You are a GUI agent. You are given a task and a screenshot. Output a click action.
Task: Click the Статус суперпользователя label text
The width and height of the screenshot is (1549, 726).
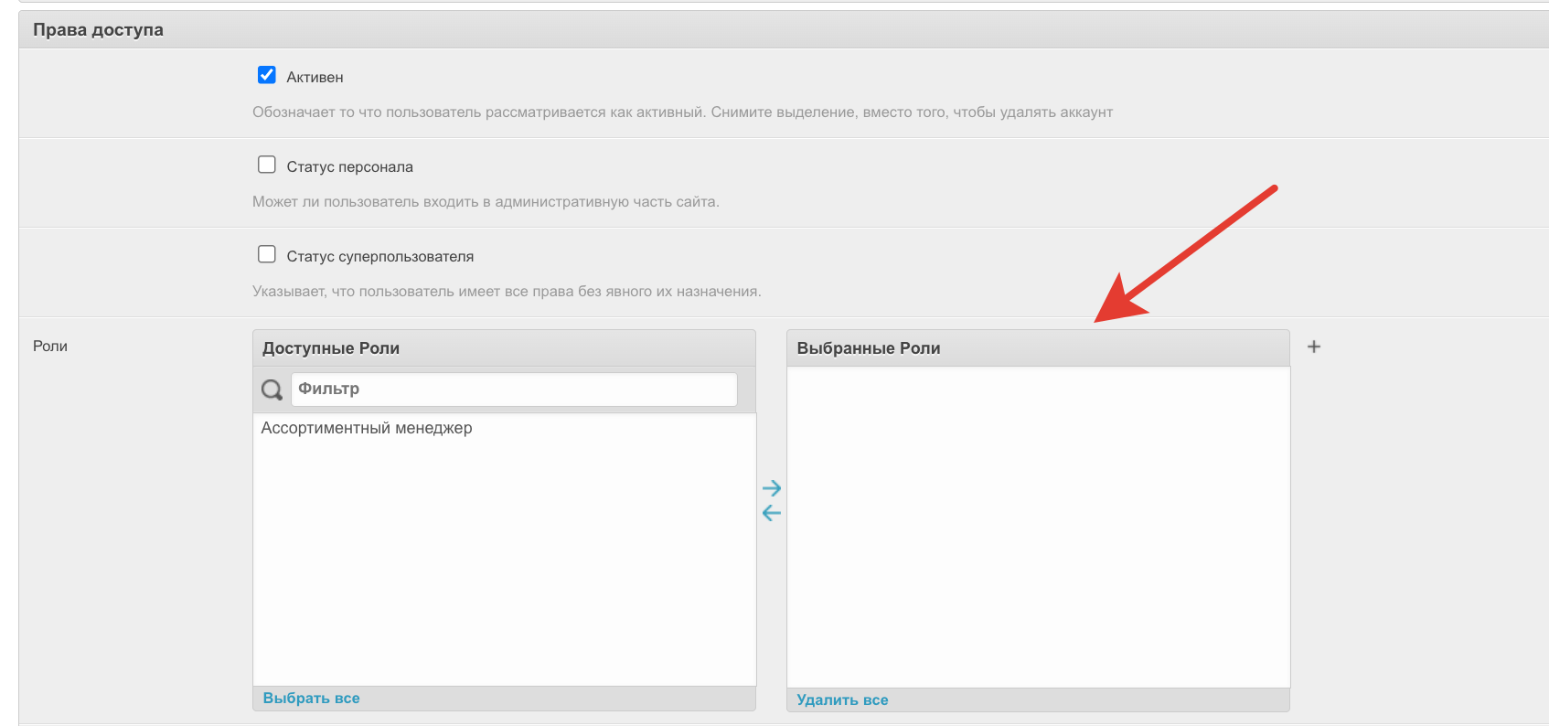pyautogui.click(x=379, y=257)
